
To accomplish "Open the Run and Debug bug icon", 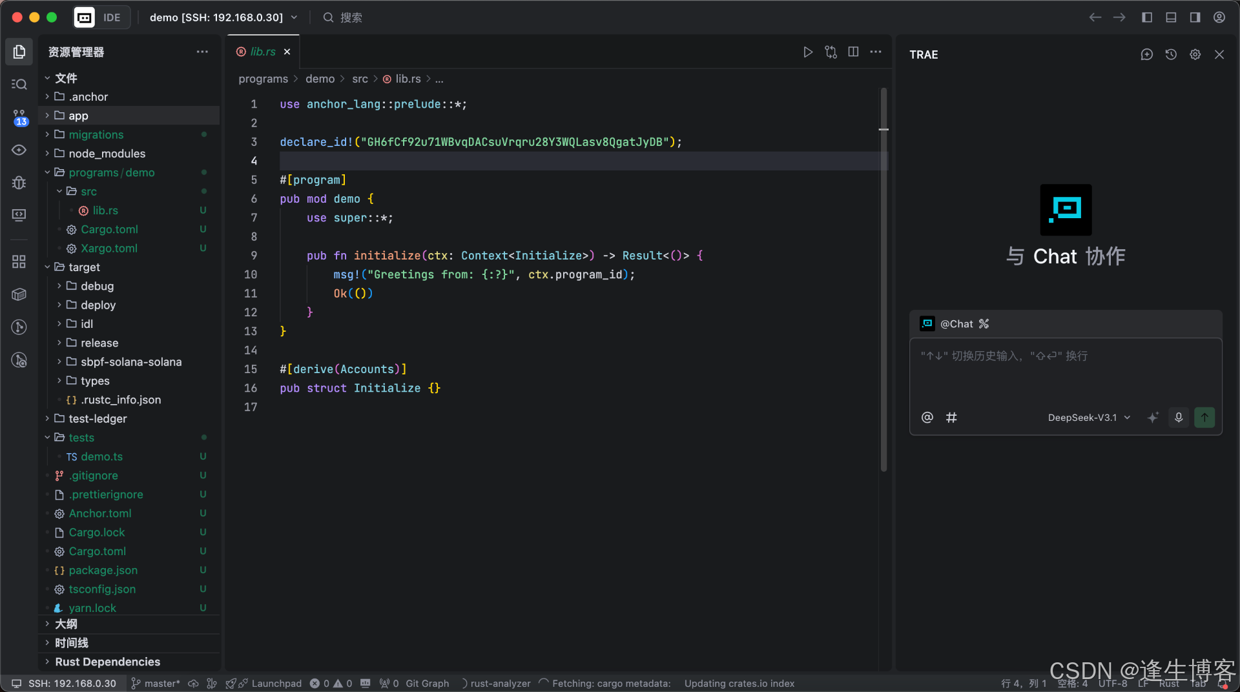I will [x=19, y=183].
